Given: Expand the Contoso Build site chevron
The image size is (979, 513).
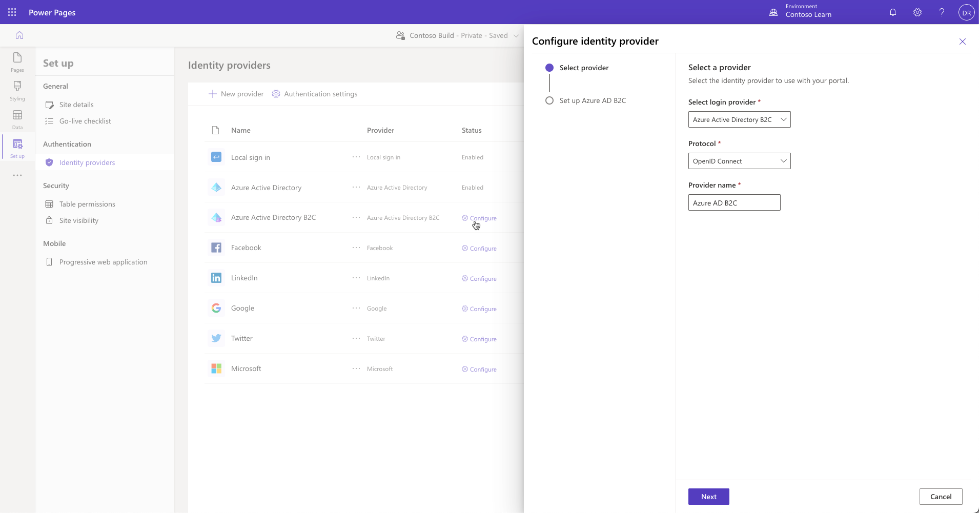Looking at the screenshot, I should [x=516, y=36].
